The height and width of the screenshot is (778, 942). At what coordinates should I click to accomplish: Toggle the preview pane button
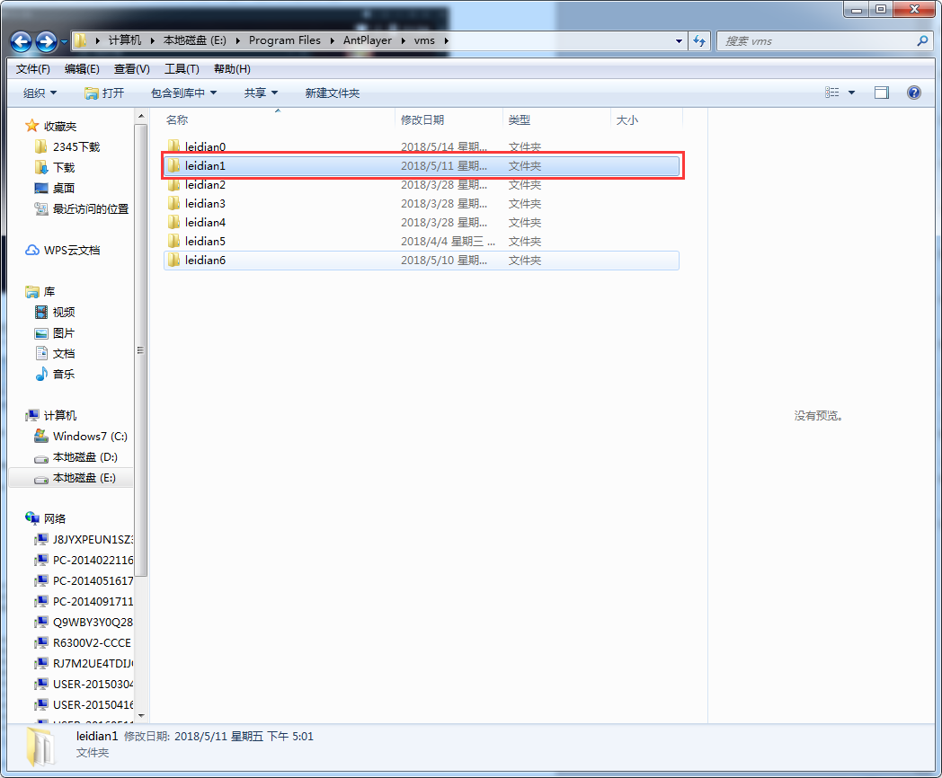882,93
